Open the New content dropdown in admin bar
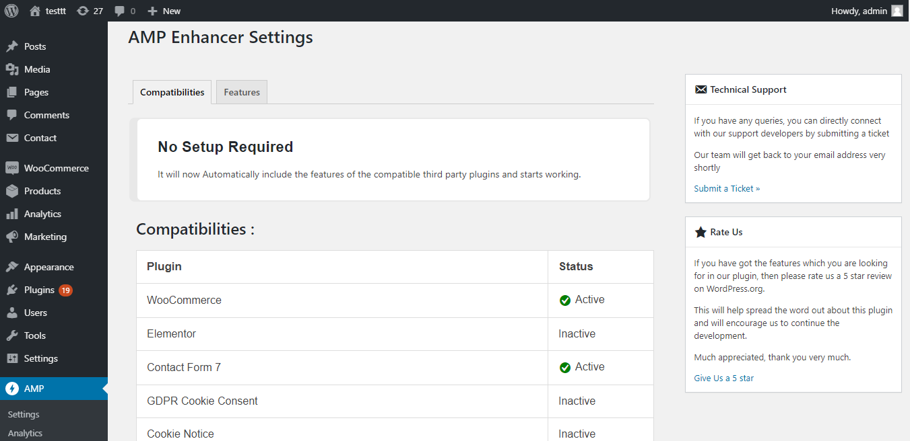This screenshot has width=910, height=441. click(164, 11)
